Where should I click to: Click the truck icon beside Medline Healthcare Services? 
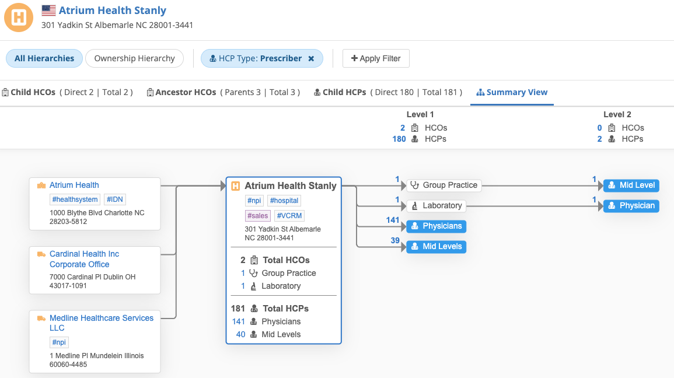tap(41, 318)
